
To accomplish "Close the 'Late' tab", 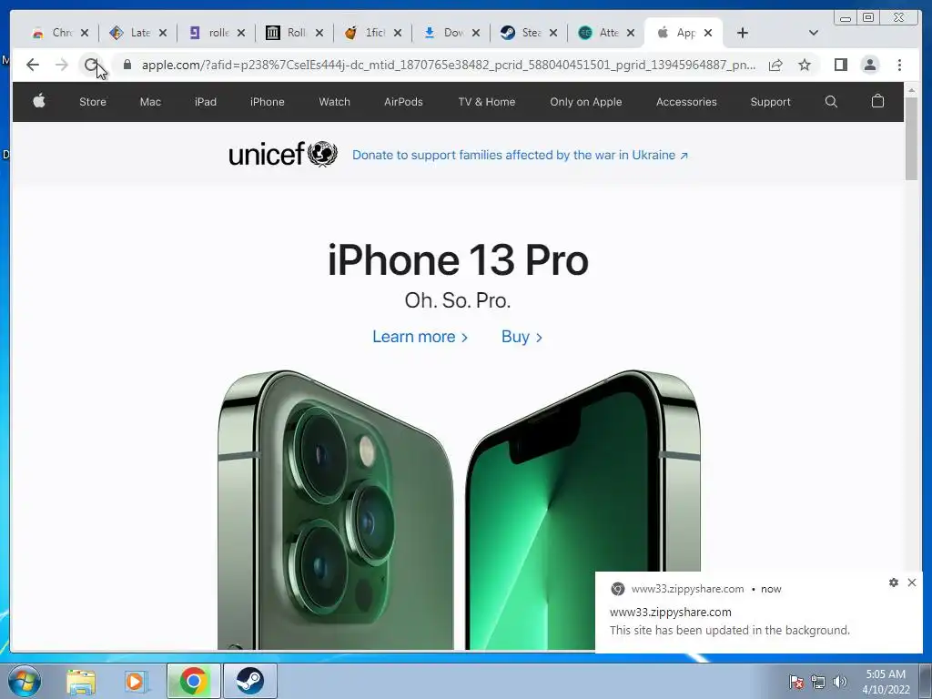I will point(162,34).
